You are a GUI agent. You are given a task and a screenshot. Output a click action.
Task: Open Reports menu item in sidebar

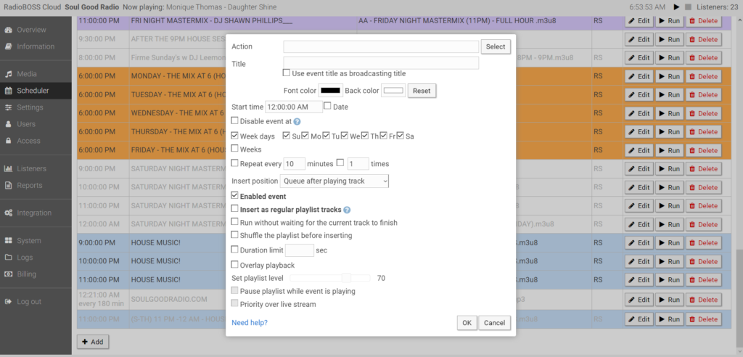(x=30, y=186)
